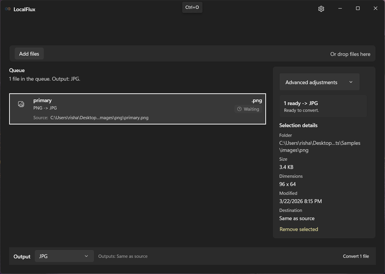Click the Add files button
This screenshot has width=385, height=274.
[29, 54]
